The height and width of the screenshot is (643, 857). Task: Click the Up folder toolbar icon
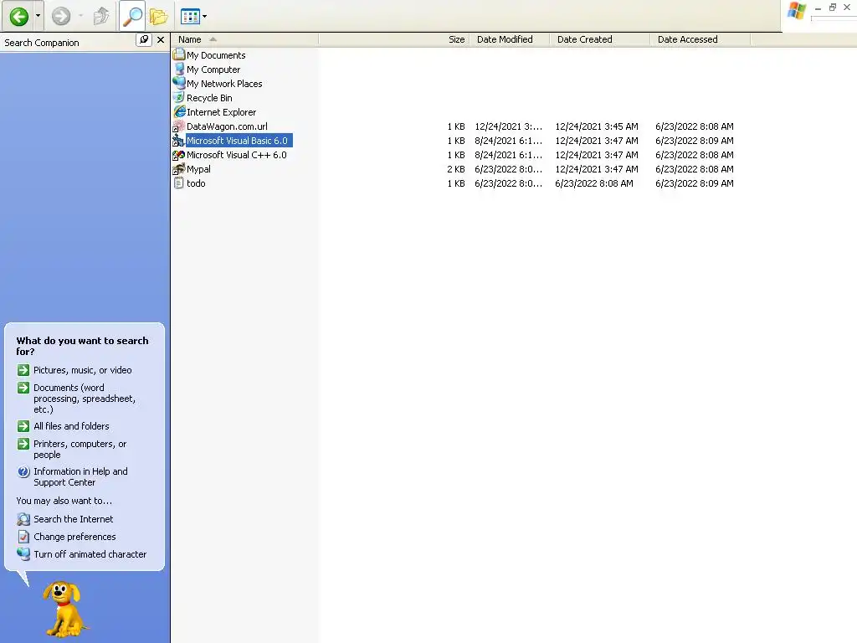click(x=101, y=17)
